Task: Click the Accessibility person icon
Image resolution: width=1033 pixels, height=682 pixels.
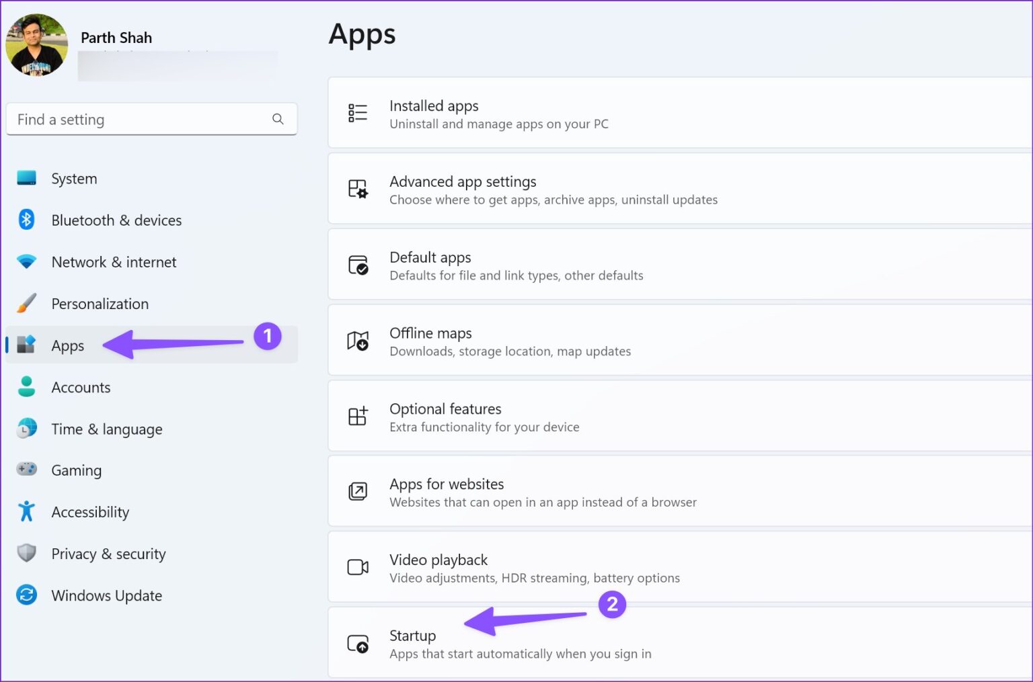Action: coord(26,511)
